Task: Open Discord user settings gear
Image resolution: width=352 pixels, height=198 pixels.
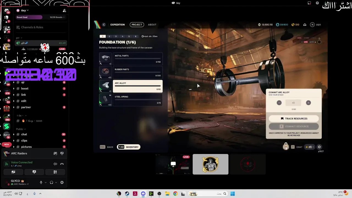Action: click(x=62, y=182)
